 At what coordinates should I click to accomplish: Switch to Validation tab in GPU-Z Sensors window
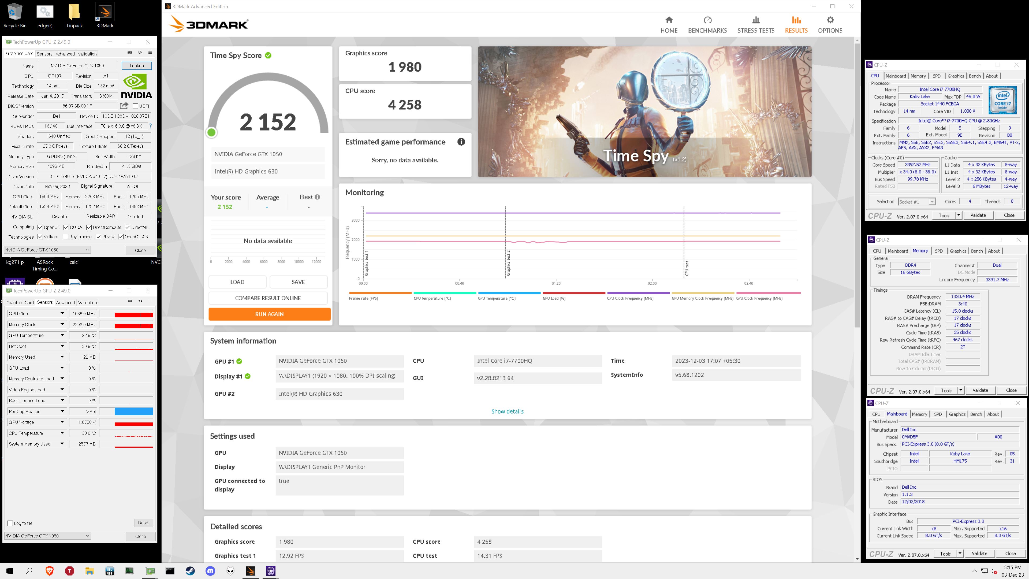pyautogui.click(x=87, y=302)
